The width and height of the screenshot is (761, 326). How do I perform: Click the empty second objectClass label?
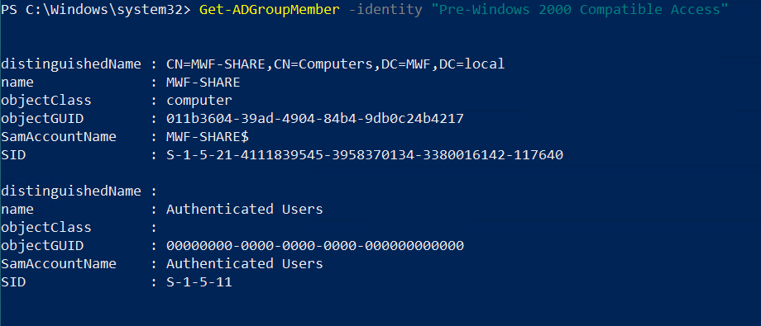pos(46,228)
